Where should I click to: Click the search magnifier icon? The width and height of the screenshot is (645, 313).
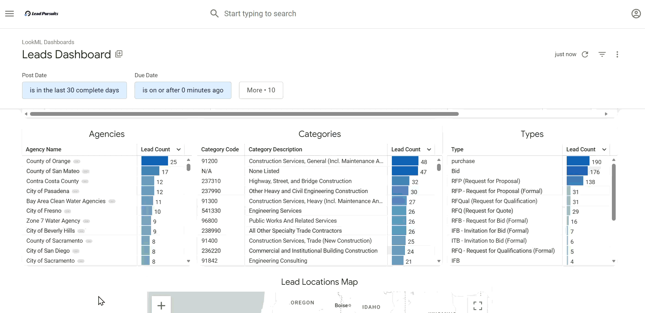[x=215, y=13]
